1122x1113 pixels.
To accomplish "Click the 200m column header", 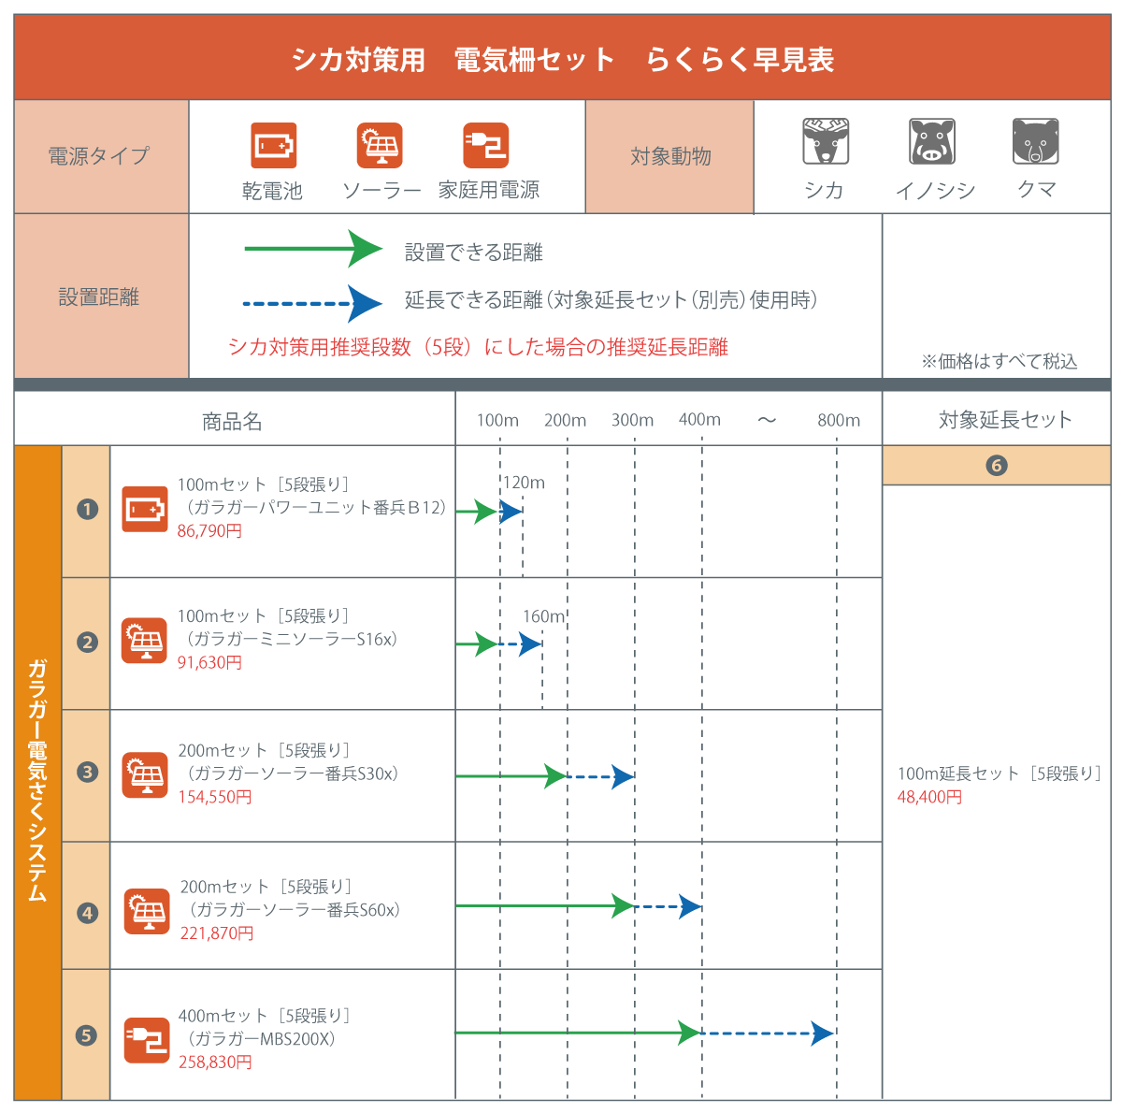I will pyautogui.click(x=565, y=421).
